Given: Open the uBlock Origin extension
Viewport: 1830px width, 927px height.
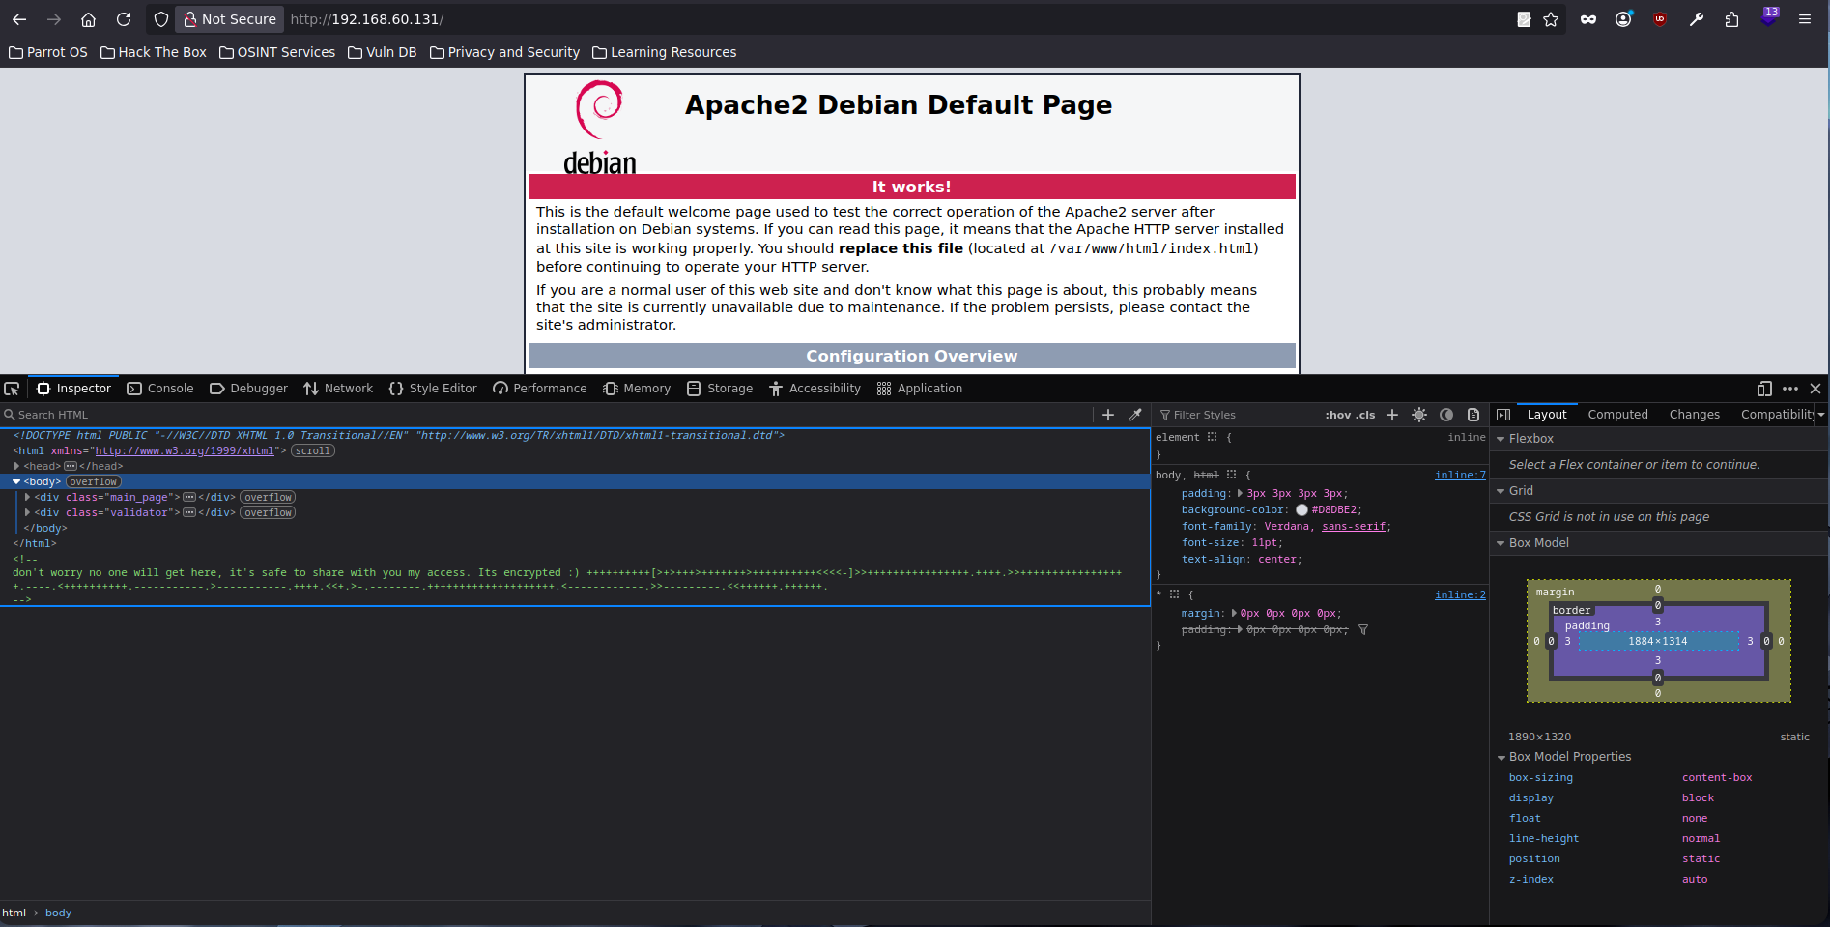Looking at the screenshot, I should tap(1660, 19).
